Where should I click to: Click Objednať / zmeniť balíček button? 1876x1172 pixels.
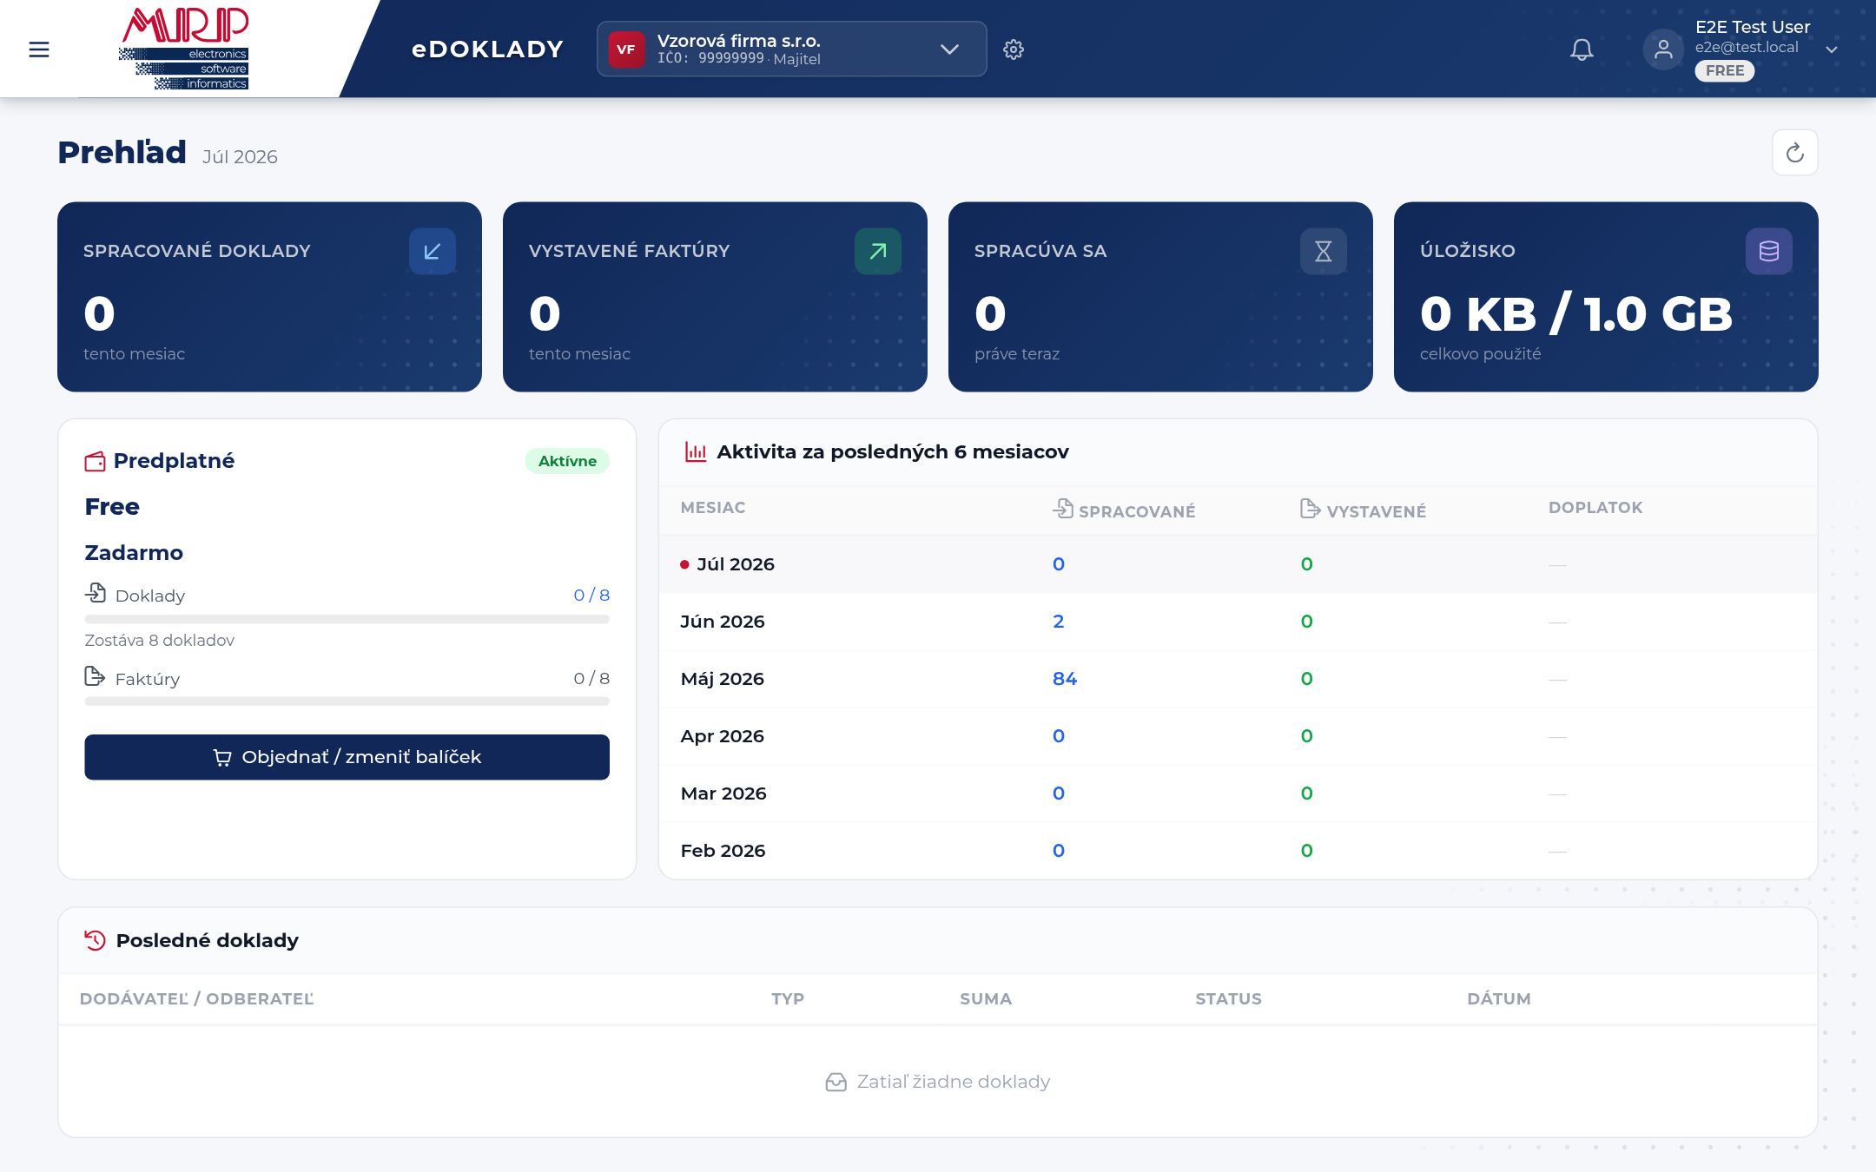point(347,757)
